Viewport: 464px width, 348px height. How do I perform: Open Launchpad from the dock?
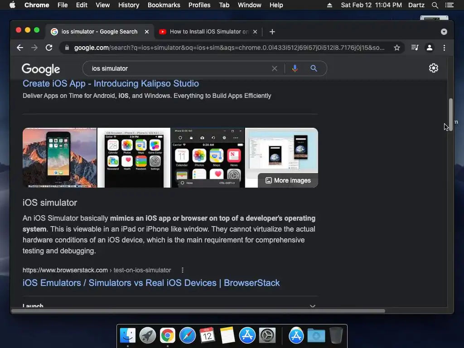click(148, 336)
